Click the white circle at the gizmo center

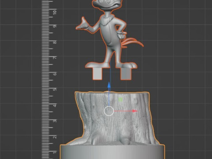[109, 111]
